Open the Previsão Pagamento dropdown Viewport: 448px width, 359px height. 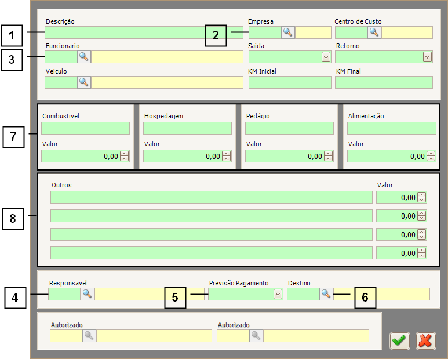[x=278, y=294]
